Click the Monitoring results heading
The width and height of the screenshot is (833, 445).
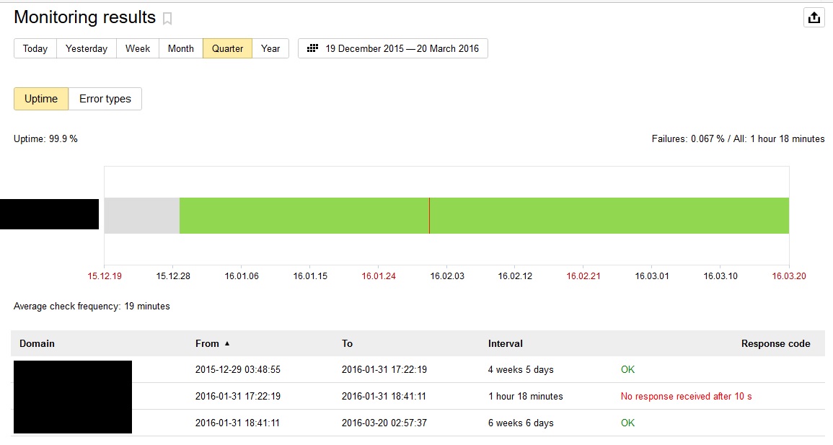pos(84,17)
